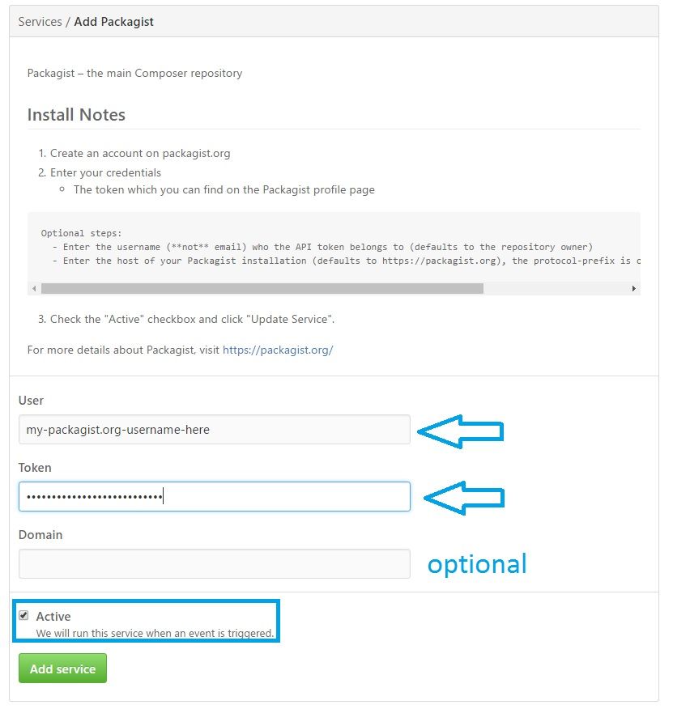The image size is (673, 709).
Task: Click the "Add Packagist" breadcrumb title
Action: click(114, 22)
